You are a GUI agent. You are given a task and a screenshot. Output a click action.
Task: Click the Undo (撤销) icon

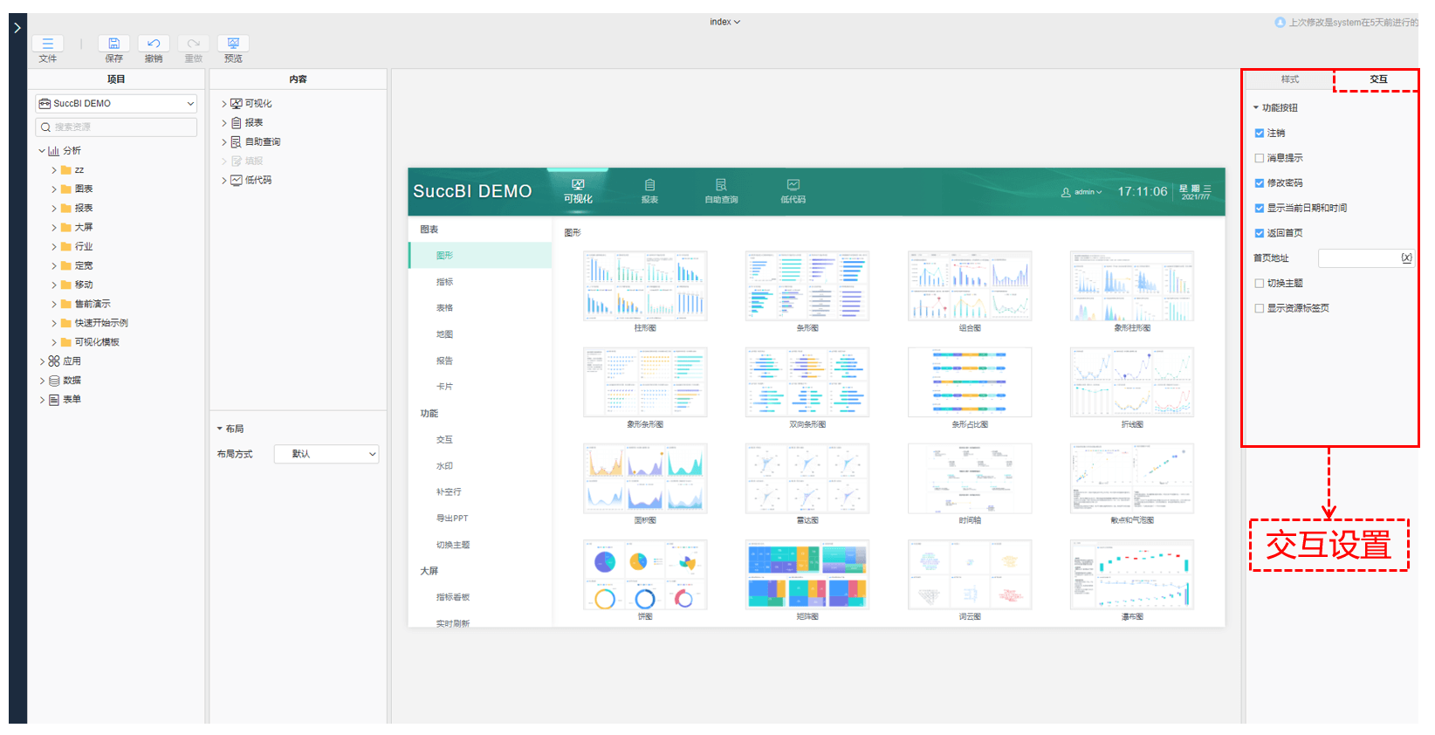154,44
